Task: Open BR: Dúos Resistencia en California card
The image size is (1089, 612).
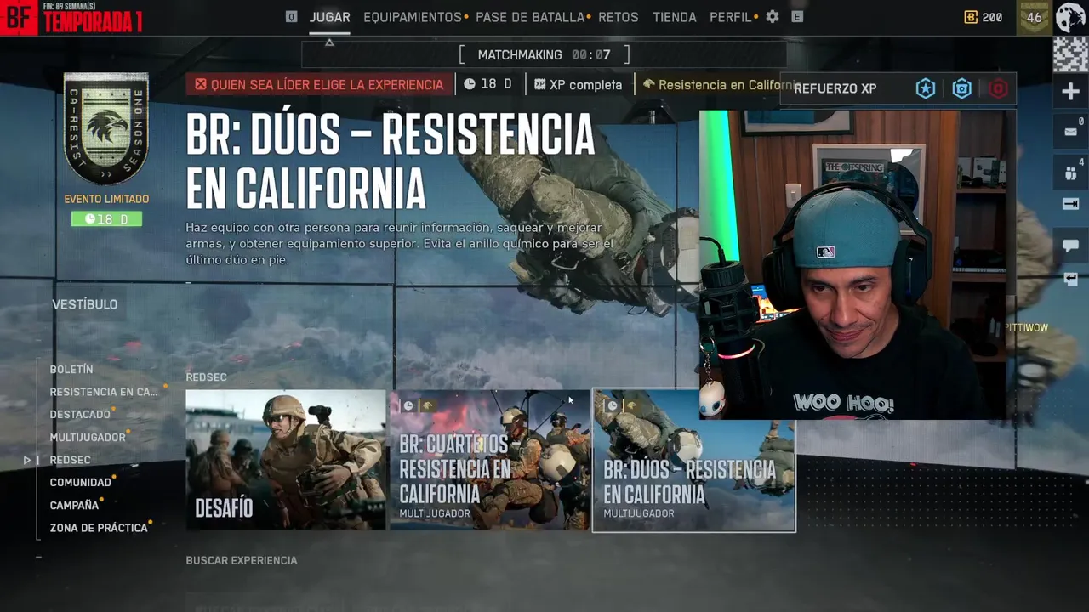Action: point(693,460)
